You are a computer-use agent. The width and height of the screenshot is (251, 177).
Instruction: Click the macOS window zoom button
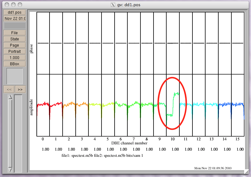click(x=20, y=5)
